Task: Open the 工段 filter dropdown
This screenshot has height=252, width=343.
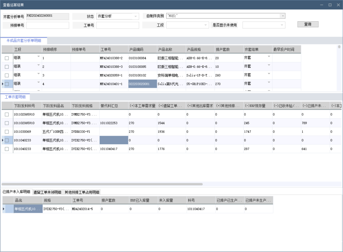Action: 206,25
